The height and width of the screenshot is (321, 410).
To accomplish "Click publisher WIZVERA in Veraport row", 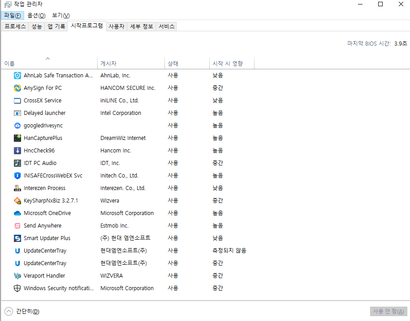I will click(112, 276).
